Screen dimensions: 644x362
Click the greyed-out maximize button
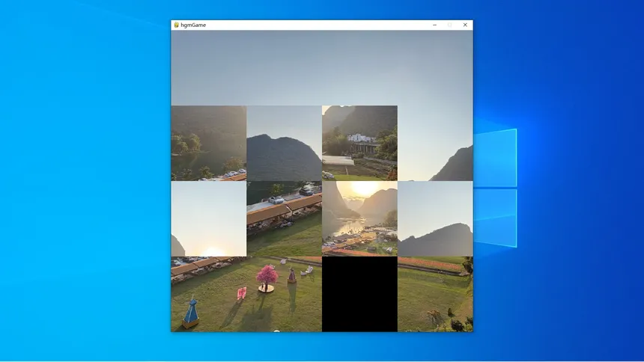[449, 25]
